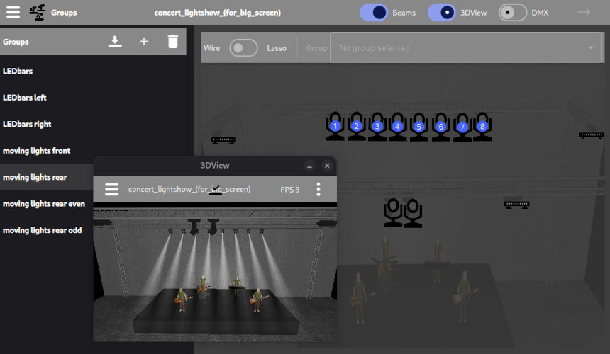
Task: Open the main hamburger menu
Action: pos(13,13)
